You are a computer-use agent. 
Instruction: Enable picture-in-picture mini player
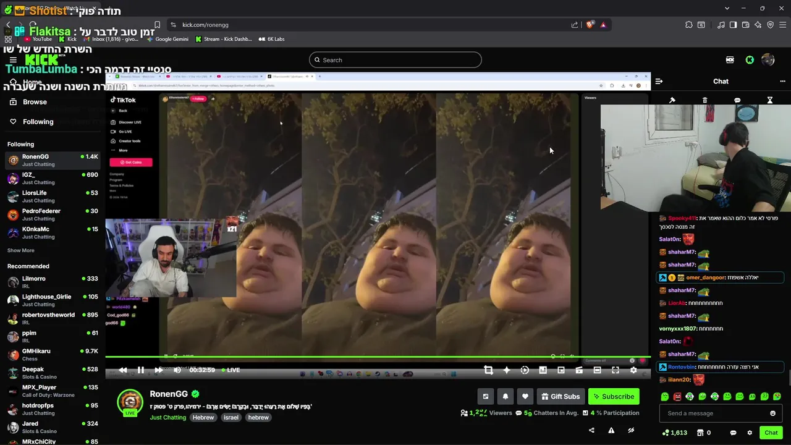pos(560,370)
